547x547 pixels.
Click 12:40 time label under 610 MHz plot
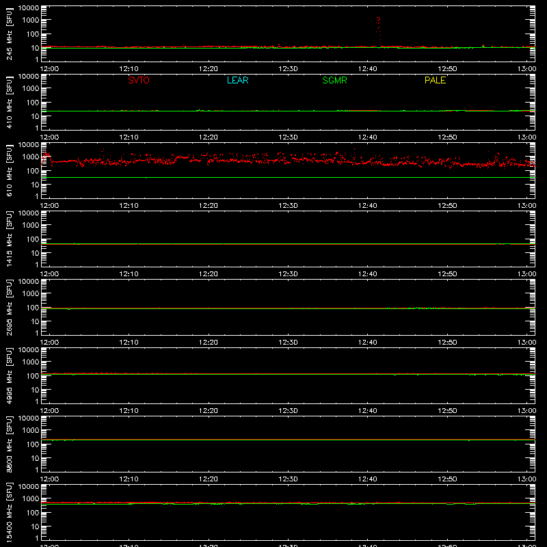368,206
